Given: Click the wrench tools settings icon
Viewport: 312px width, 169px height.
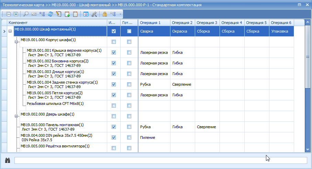Looking at the screenshot, I should coord(94,14).
